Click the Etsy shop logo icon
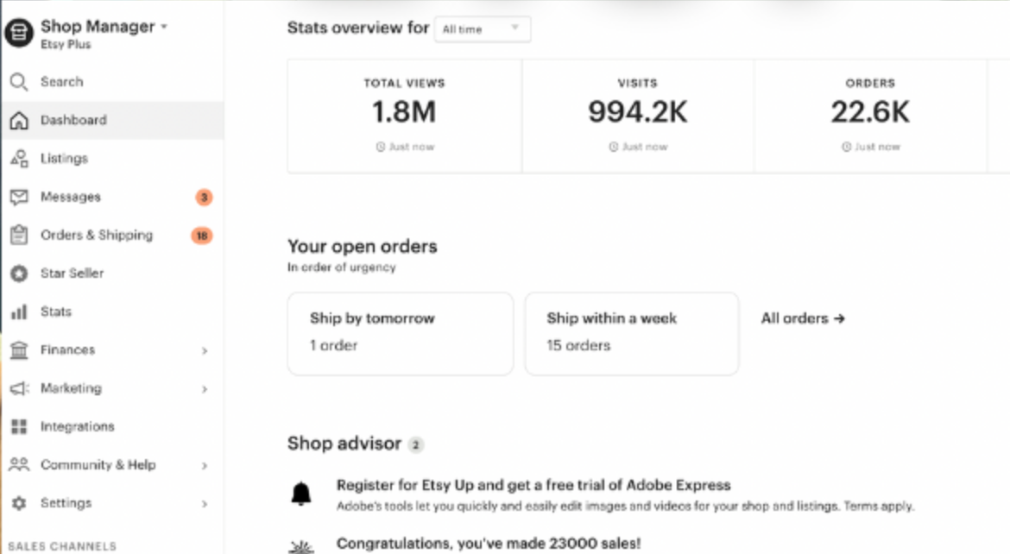 pyautogui.click(x=19, y=32)
